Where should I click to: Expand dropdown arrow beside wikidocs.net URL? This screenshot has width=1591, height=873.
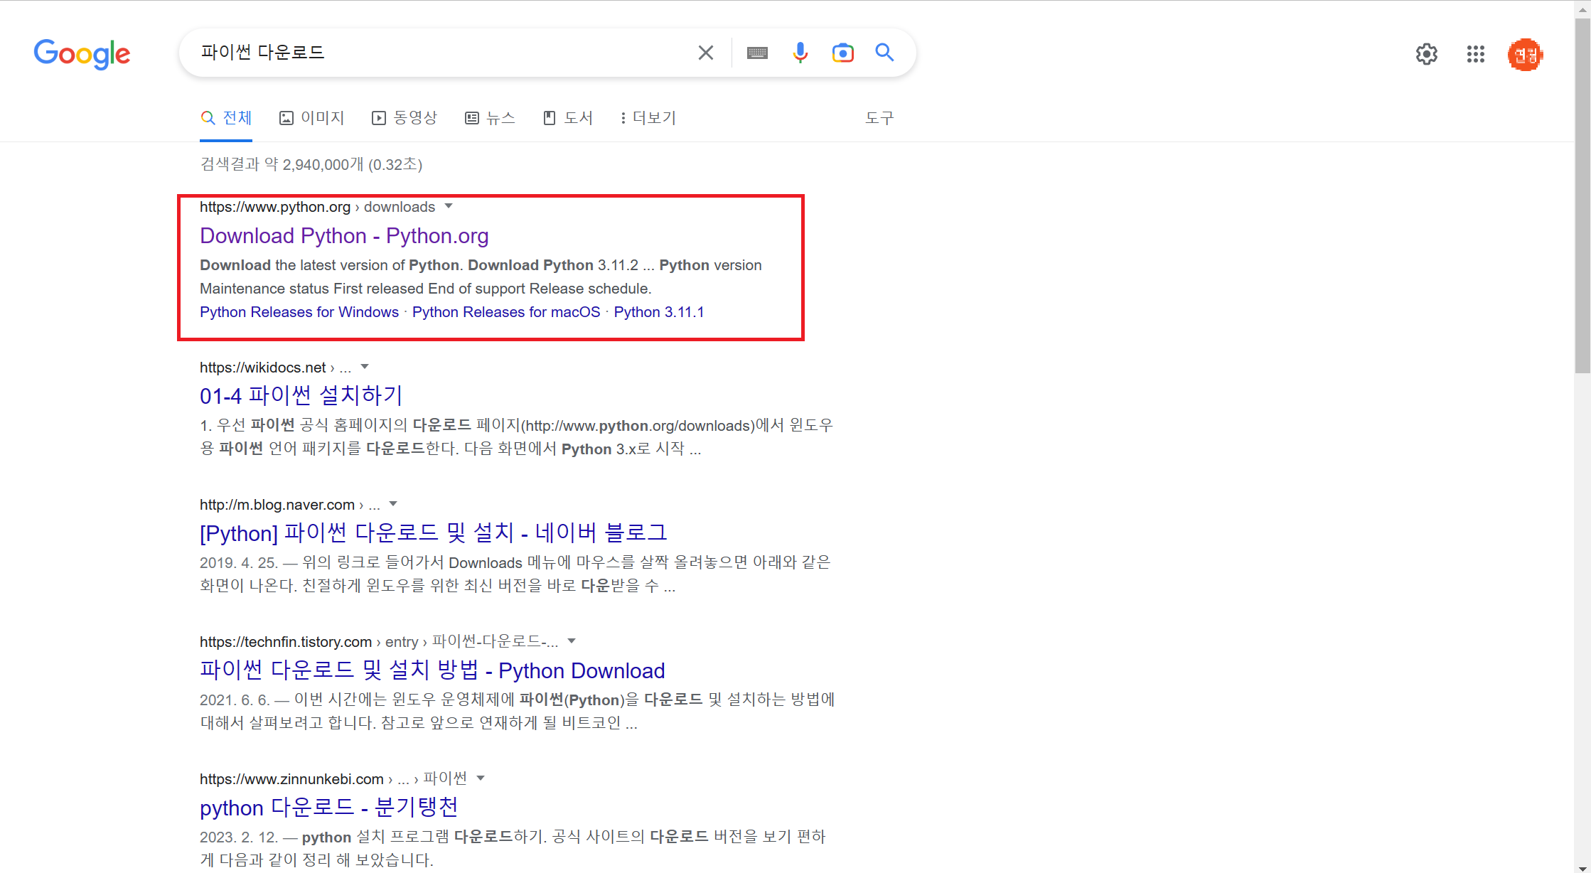(x=365, y=367)
